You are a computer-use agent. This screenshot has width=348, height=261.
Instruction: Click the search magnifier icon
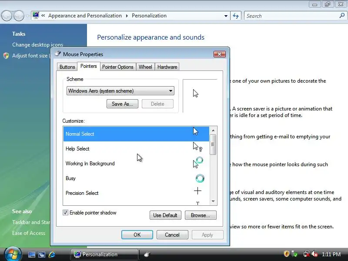[x=342, y=16]
